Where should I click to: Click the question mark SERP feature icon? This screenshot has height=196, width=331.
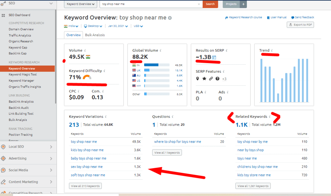[218, 79]
